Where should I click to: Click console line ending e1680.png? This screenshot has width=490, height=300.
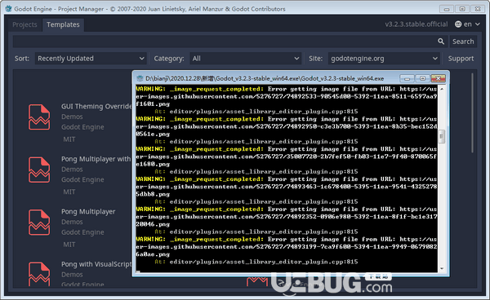pos(153,164)
